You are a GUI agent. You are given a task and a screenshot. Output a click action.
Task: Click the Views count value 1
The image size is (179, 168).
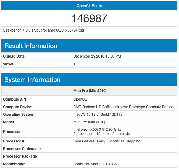[x=74, y=64]
